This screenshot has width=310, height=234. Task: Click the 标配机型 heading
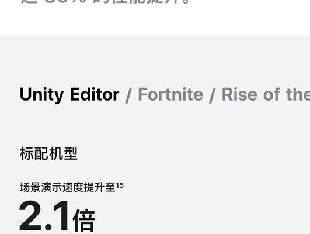[x=48, y=153]
